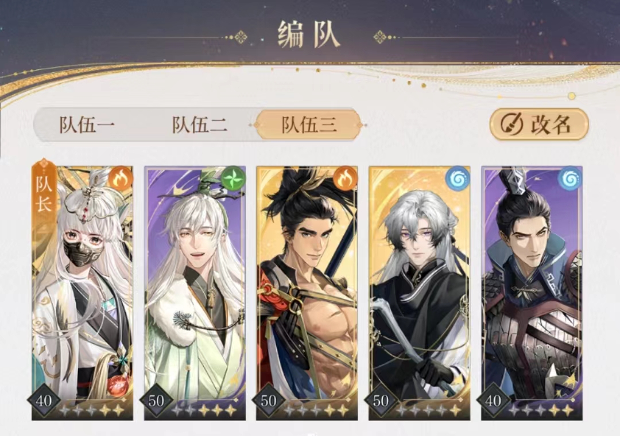Click the 编队 page title
Viewport: 620px width, 436px height.
[309, 36]
